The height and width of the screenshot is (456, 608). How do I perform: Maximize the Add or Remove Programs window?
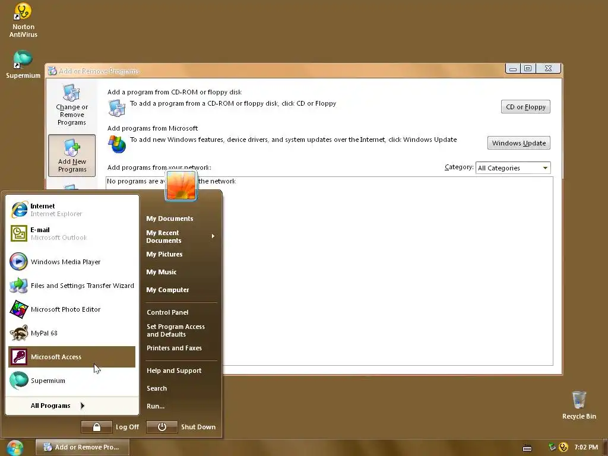(x=528, y=69)
